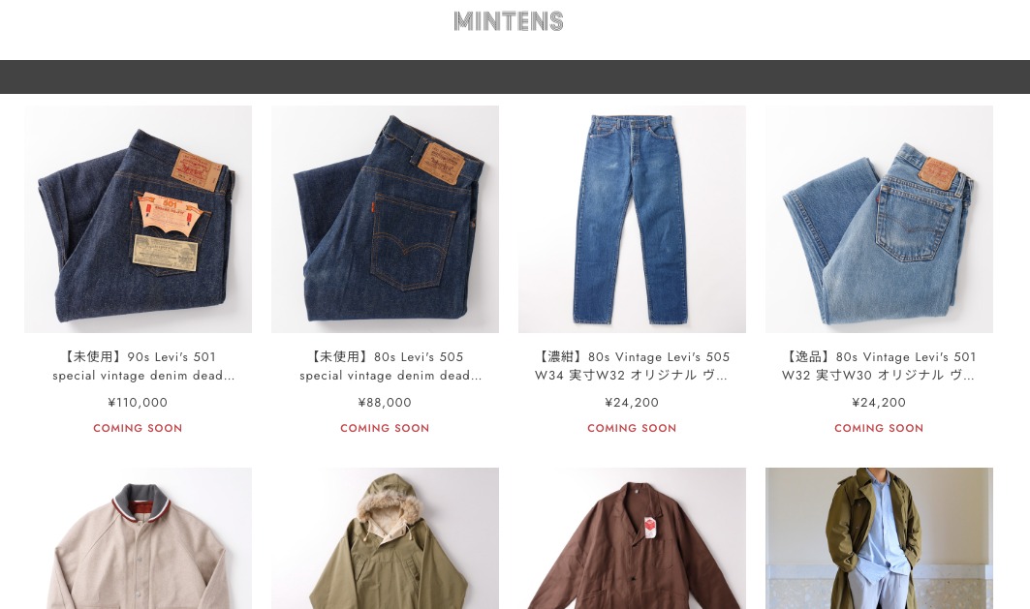View the light-wash Levi's 501 W32 photo

pyautogui.click(x=879, y=219)
